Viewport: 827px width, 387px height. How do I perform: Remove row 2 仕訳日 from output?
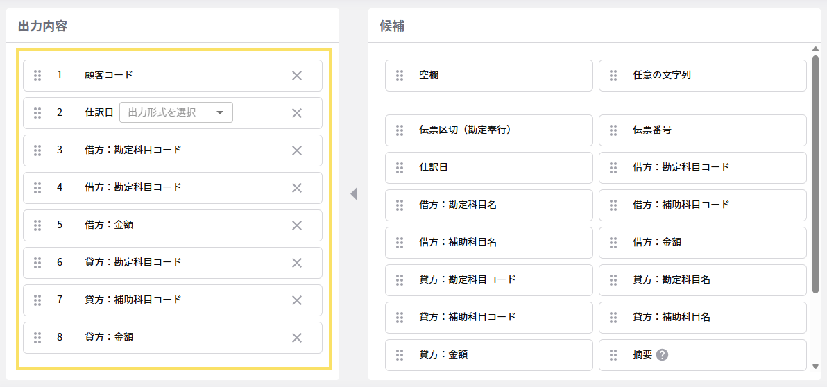pos(296,113)
